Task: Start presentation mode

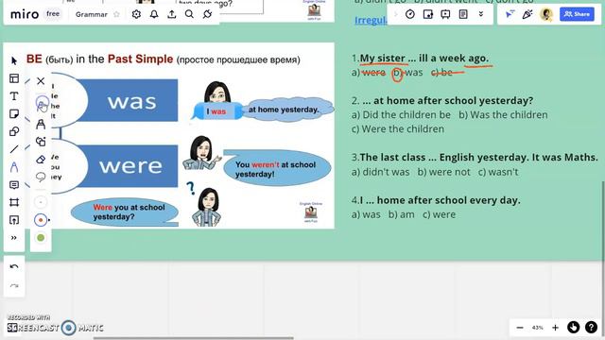Action: [445, 14]
